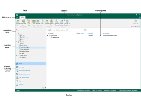Collapse the Jobs tree node arrow

coord(16,34)
